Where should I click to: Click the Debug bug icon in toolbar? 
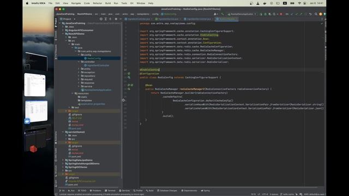coord(266,14)
